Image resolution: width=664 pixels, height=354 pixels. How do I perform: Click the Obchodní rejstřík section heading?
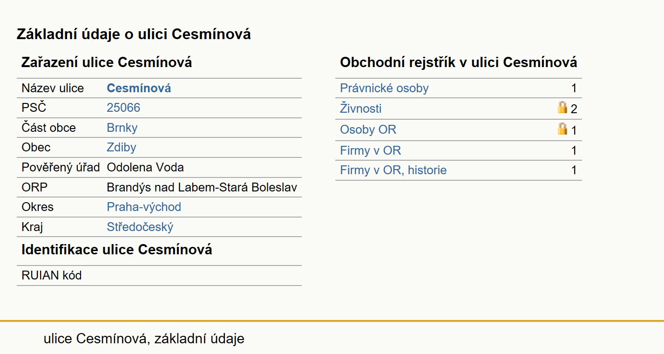(x=459, y=62)
